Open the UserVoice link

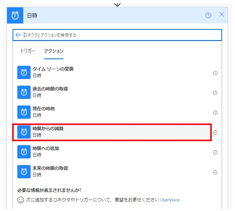[x=170, y=200]
